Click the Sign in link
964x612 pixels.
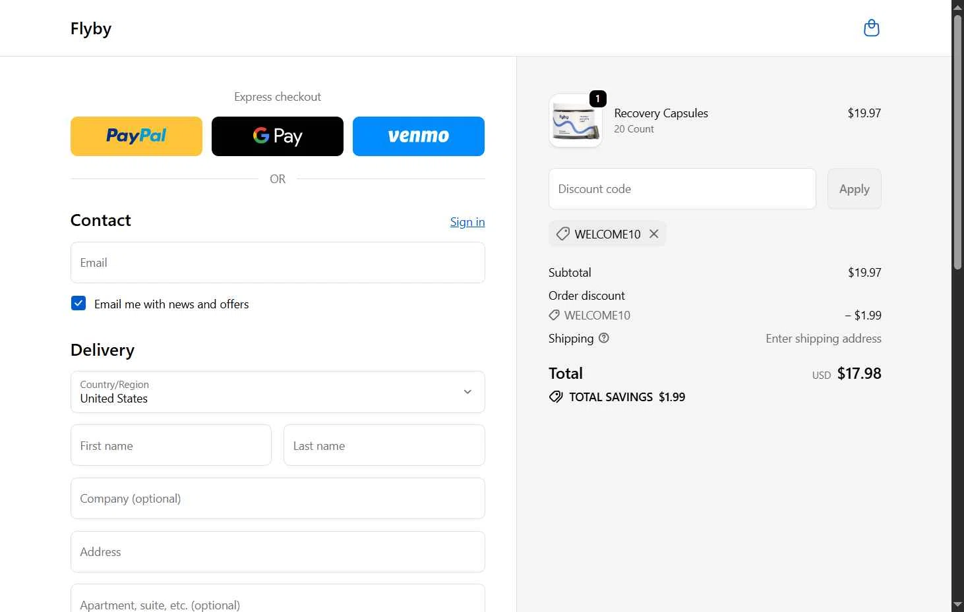467,222
